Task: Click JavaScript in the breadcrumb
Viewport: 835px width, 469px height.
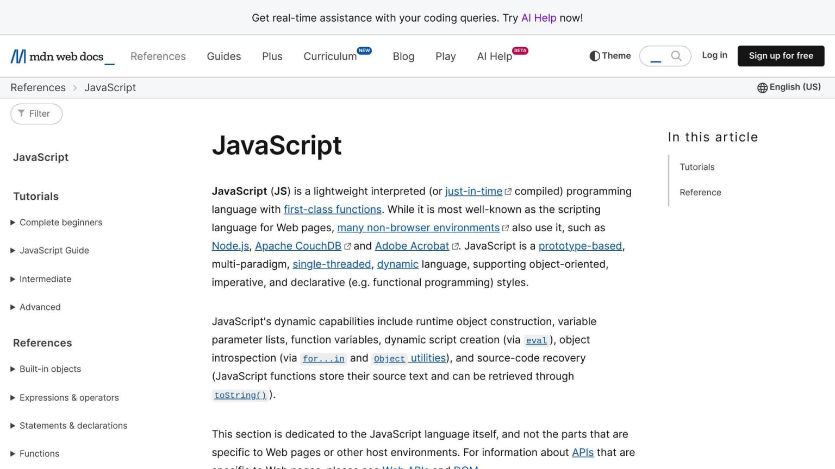Action: [110, 88]
